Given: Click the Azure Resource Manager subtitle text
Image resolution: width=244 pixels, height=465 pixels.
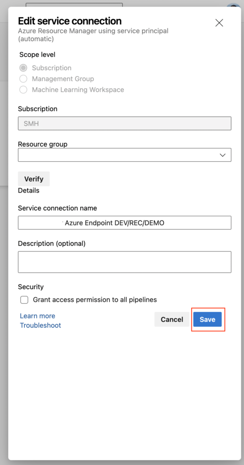Looking at the screenshot, I should 93,35.
